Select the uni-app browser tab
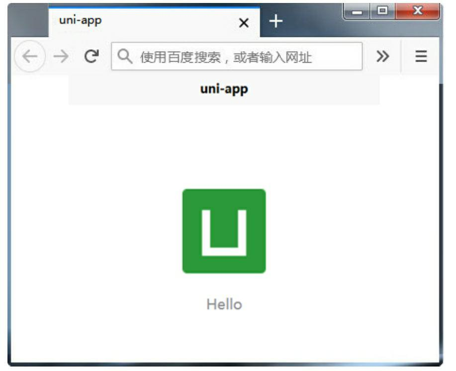The height and width of the screenshot is (371, 456). pyautogui.click(x=154, y=21)
